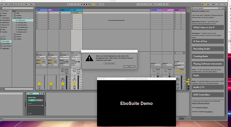The image size is (231, 127).
Task: Click the transport Stop button
Action: 84,4
